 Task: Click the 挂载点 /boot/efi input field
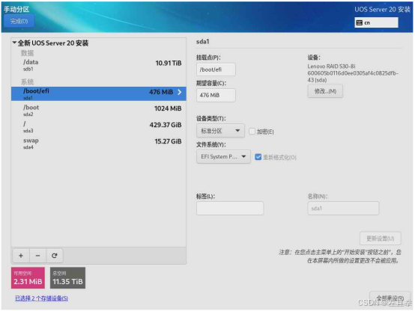coord(216,70)
